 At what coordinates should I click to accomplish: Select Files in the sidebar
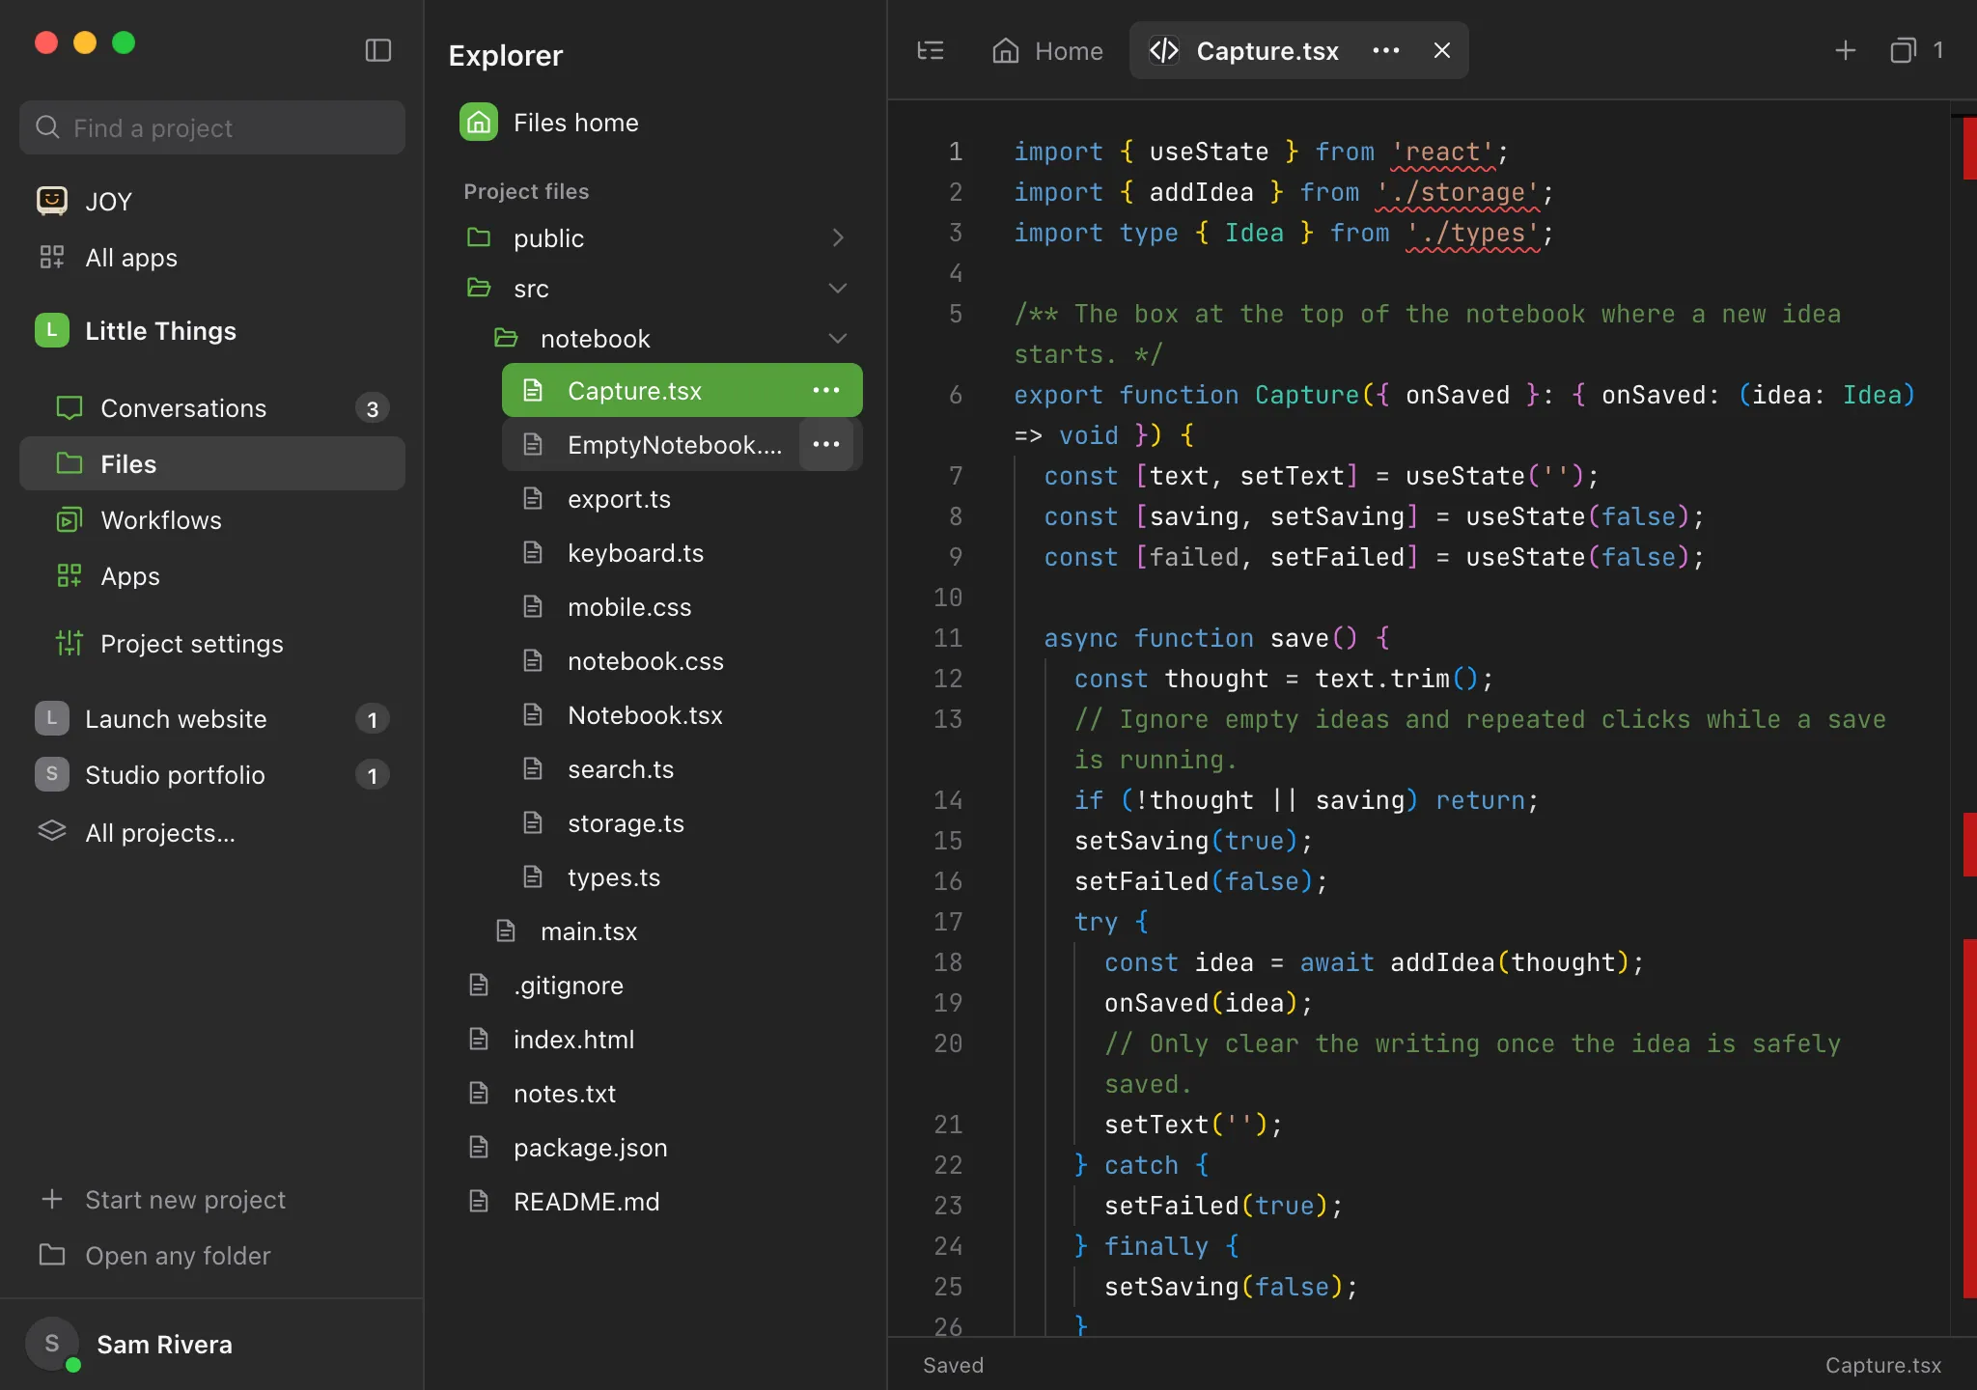tap(212, 464)
